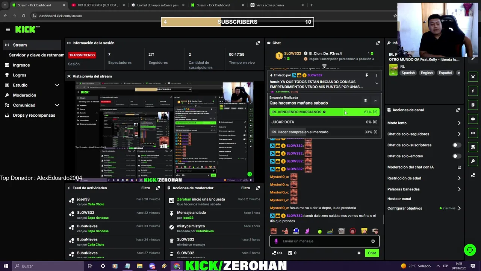Click the note icon in right sidebar
481x271 pixels.
(x=473, y=105)
